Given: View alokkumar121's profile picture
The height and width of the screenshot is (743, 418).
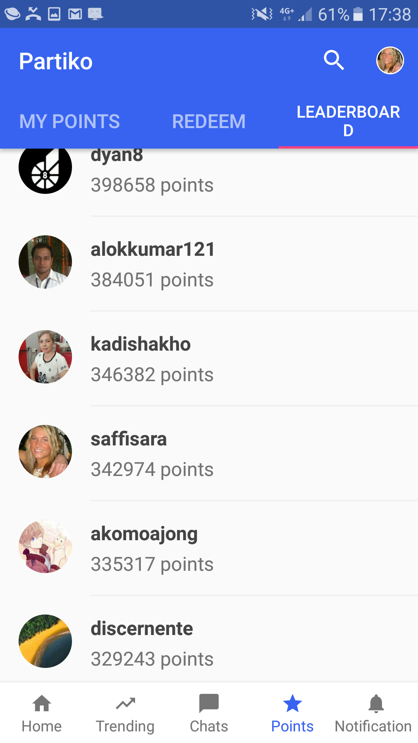Looking at the screenshot, I should (x=45, y=262).
